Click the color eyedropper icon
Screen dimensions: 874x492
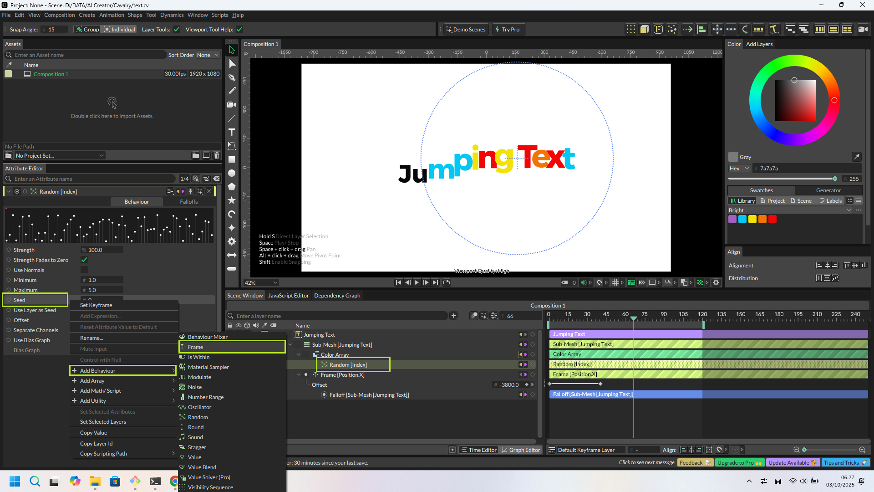click(x=856, y=157)
